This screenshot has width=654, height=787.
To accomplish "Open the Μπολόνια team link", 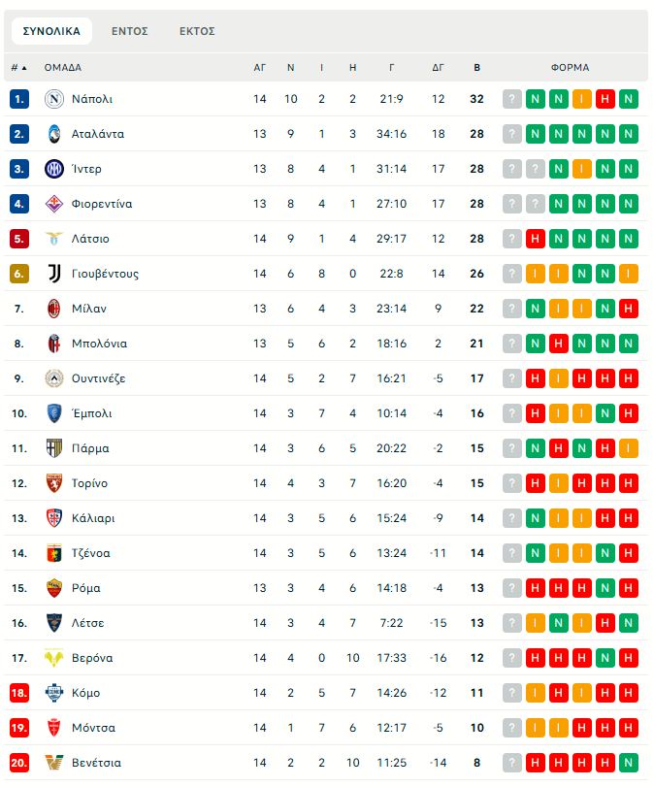I will click(x=99, y=344).
